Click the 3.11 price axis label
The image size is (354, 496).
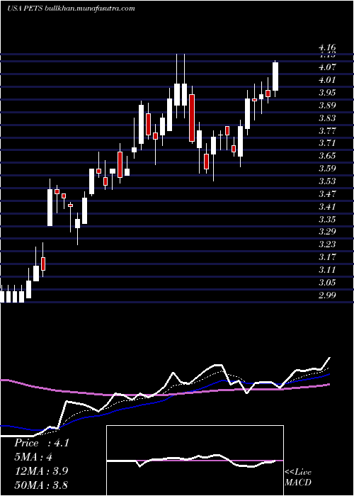pyautogui.click(x=327, y=270)
